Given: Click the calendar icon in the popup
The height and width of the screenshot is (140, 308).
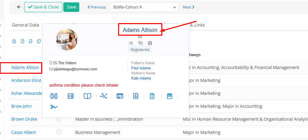Looking at the screenshot, I should click(x=169, y=96).
